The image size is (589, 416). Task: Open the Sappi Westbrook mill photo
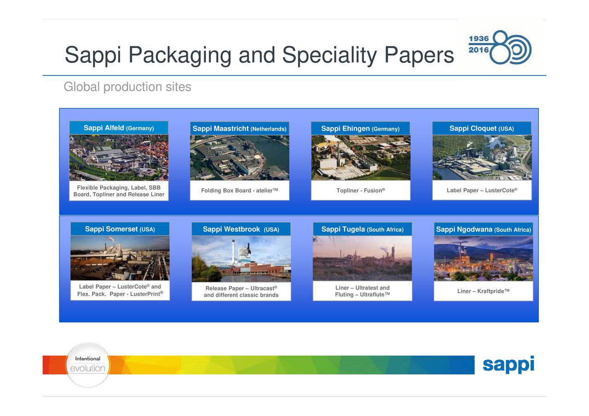pos(241,258)
